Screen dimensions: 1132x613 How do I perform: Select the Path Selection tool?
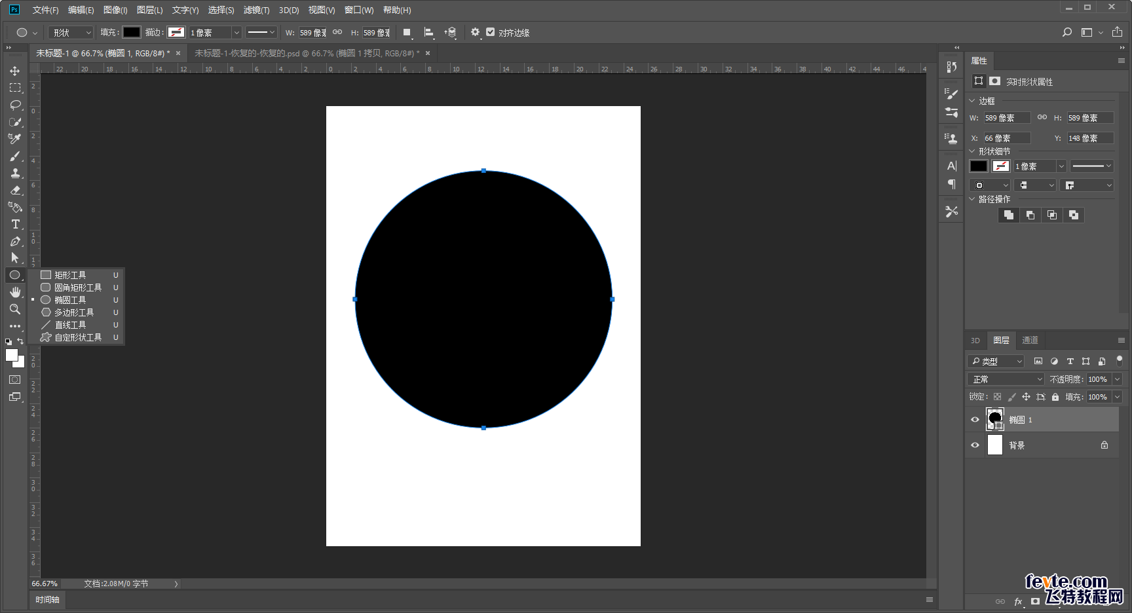pos(14,258)
